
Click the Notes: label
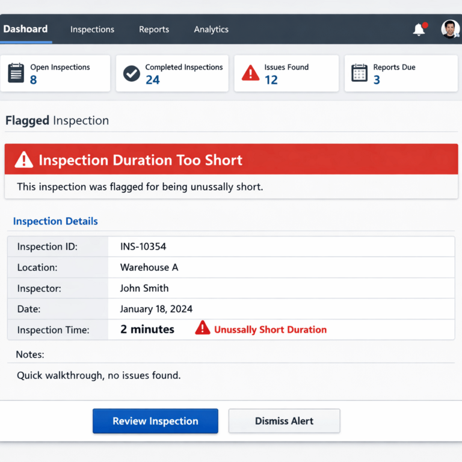click(x=29, y=354)
